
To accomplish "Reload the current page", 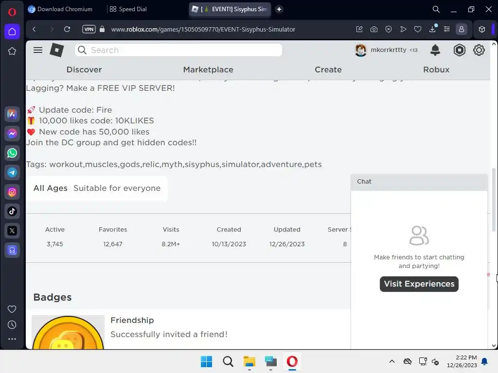I will tap(67, 29).
